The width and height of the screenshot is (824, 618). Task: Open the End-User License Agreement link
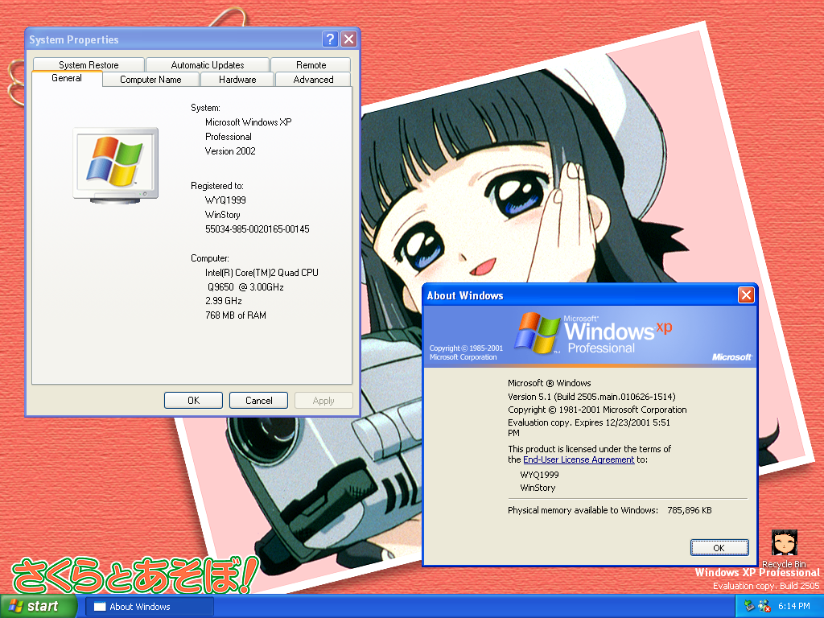(579, 459)
